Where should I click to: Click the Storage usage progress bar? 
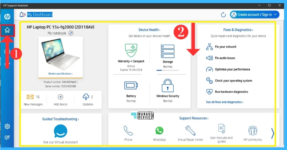pyautogui.click(x=168, y=70)
